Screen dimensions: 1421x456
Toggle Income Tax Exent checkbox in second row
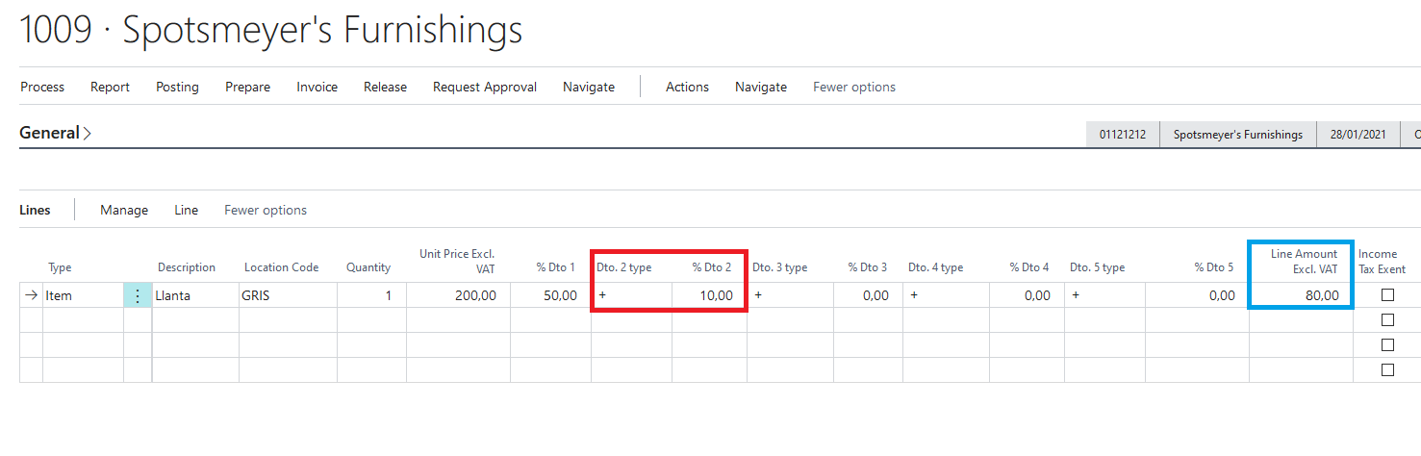point(1387,320)
